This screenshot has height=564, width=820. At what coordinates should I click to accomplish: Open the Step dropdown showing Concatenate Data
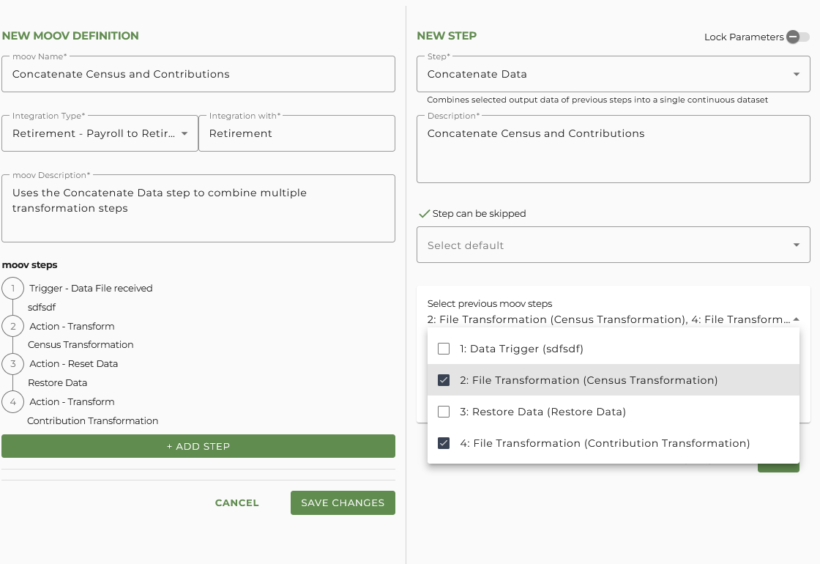click(613, 74)
